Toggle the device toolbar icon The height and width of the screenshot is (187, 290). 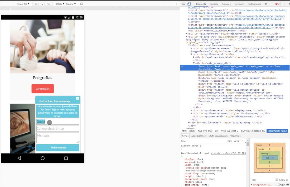[x=189, y=4]
